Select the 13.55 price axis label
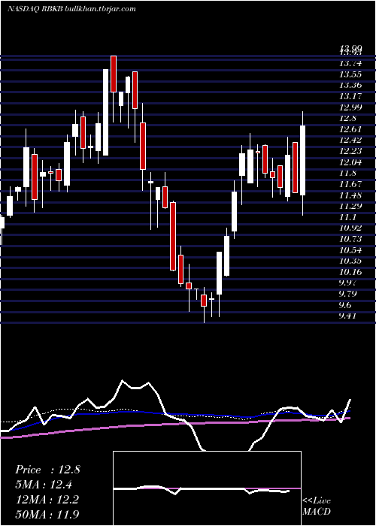The width and height of the screenshot is (376, 526). tap(350, 74)
